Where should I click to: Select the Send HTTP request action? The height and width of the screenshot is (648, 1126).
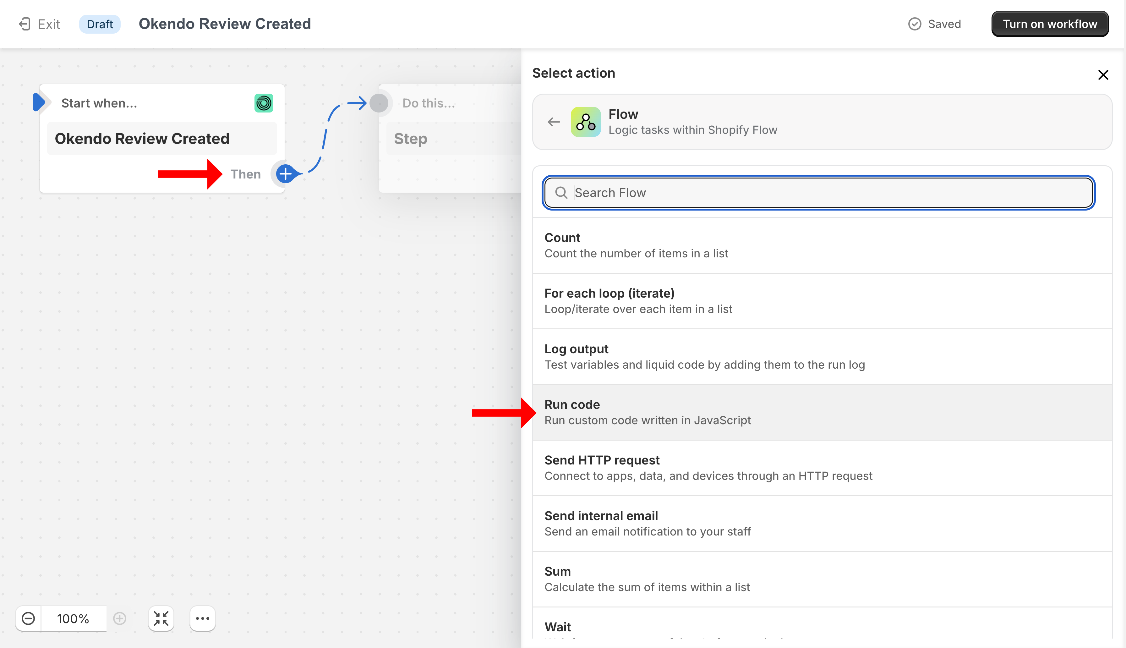tap(822, 468)
